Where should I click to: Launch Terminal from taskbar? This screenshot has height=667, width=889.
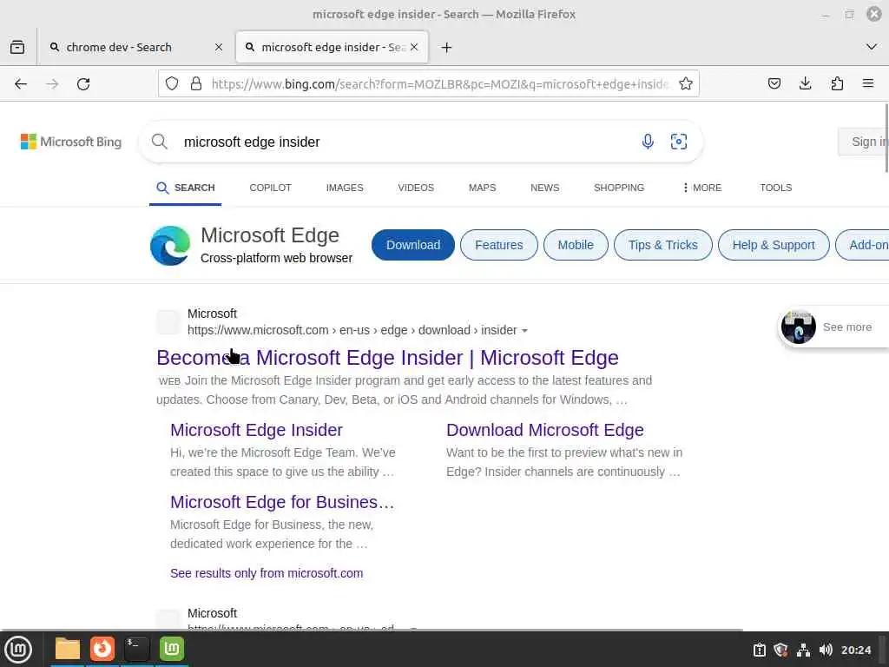click(x=136, y=649)
